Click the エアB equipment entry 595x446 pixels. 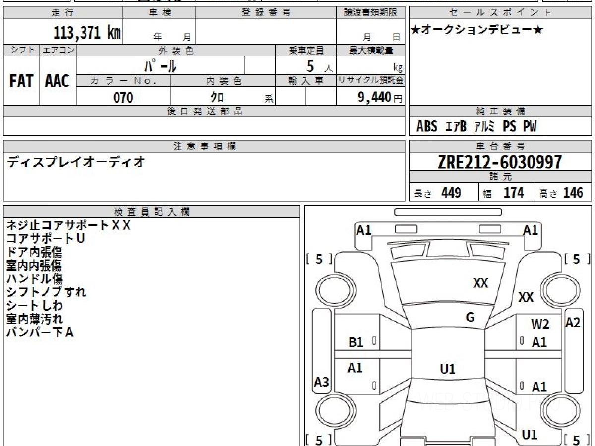point(456,127)
